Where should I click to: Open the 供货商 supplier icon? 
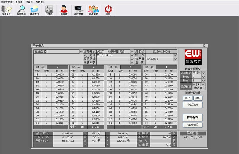(x=64, y=9)
